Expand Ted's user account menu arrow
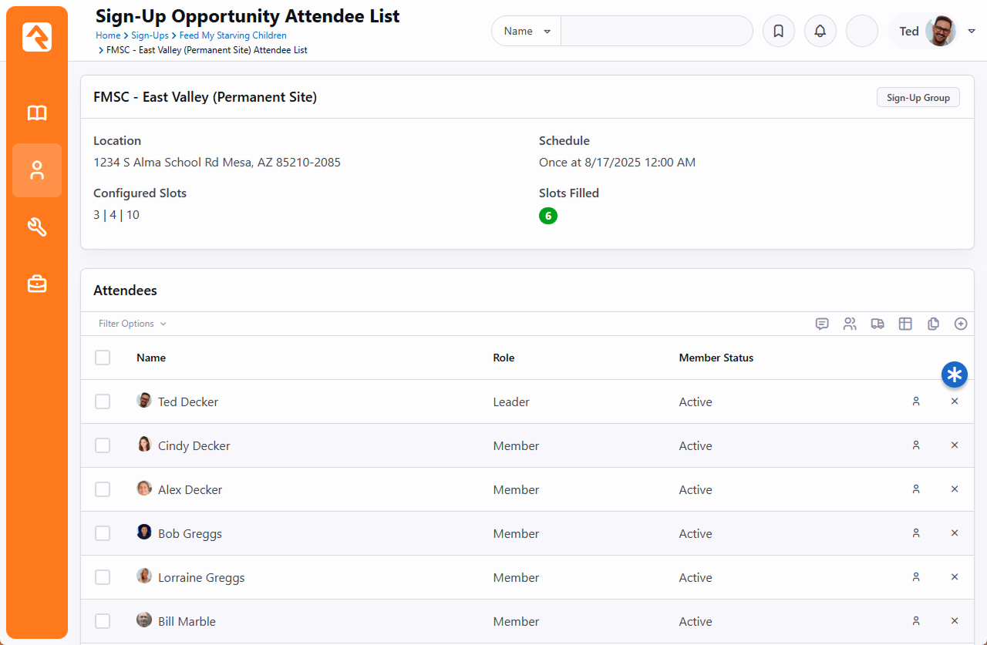 coord(972,31)
